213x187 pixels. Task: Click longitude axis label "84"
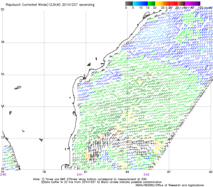127,172
